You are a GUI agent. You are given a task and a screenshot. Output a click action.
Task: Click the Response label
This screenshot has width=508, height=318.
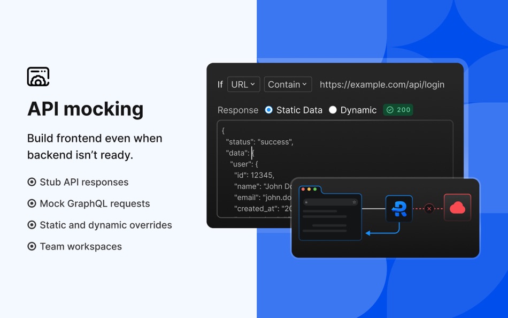coord(238,110)
